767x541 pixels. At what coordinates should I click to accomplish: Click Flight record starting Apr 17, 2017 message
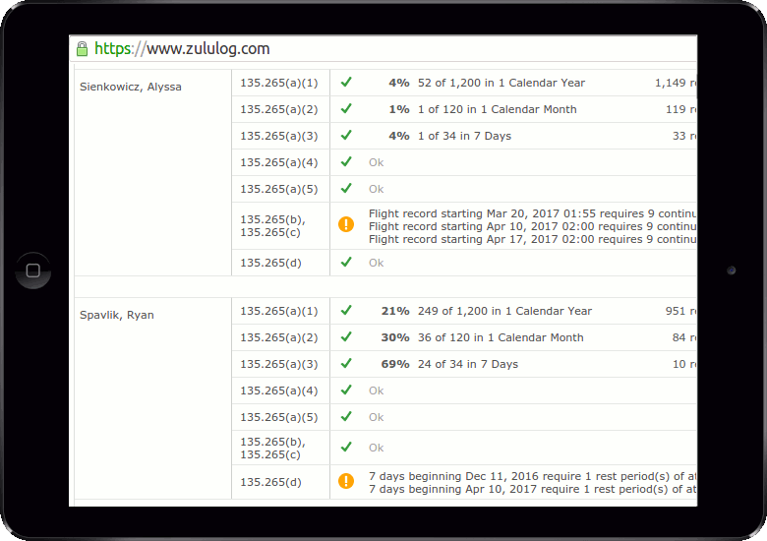532,239
